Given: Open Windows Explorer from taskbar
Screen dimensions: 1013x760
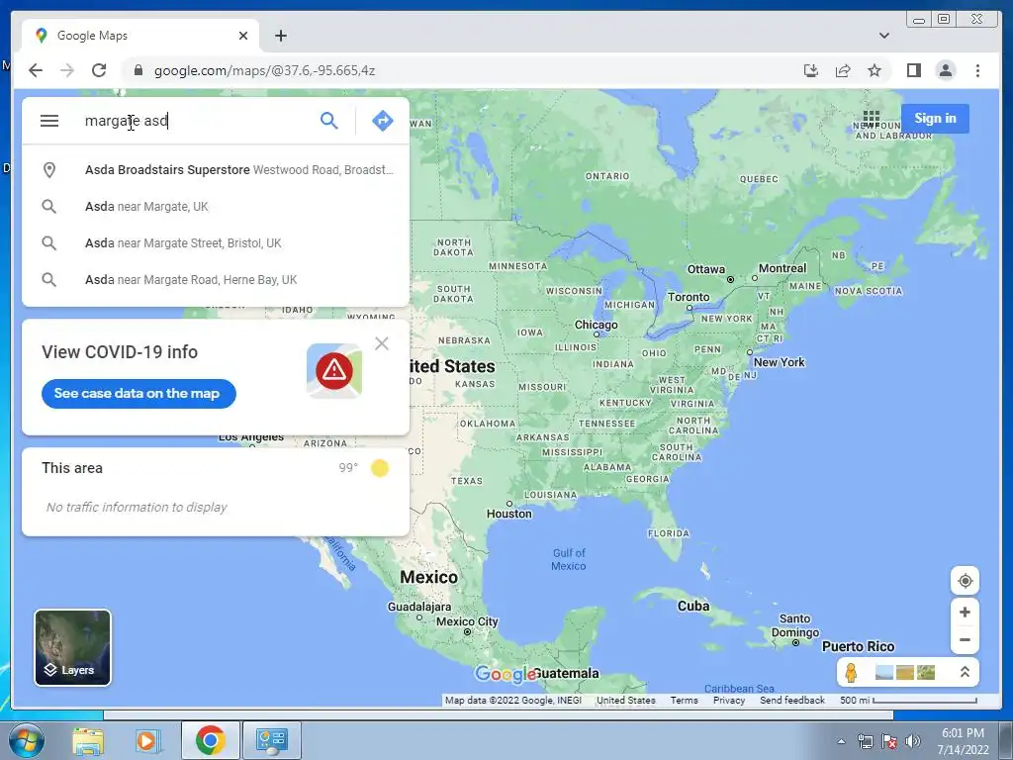Looking at the screenshot, I should [x=88, y=740].
